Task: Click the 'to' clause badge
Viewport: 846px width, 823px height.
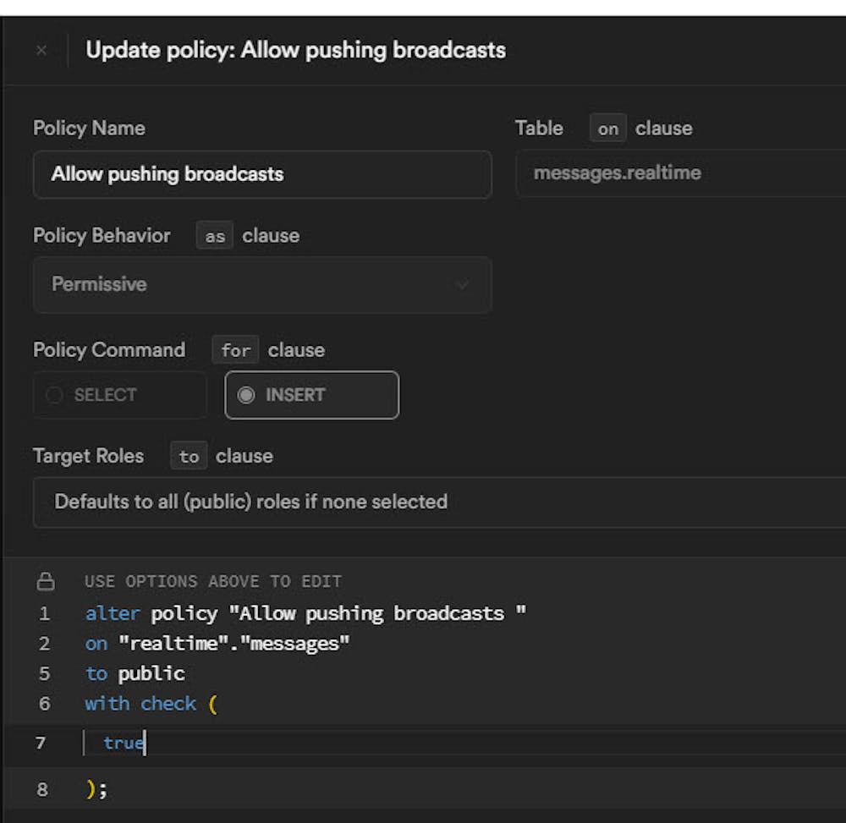Action: pyautogui.click(x=189, y=457)
